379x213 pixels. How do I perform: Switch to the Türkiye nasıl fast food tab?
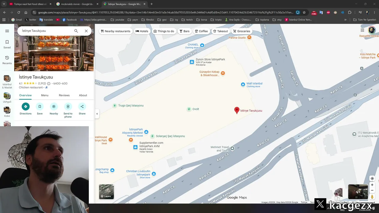[30, 4]
